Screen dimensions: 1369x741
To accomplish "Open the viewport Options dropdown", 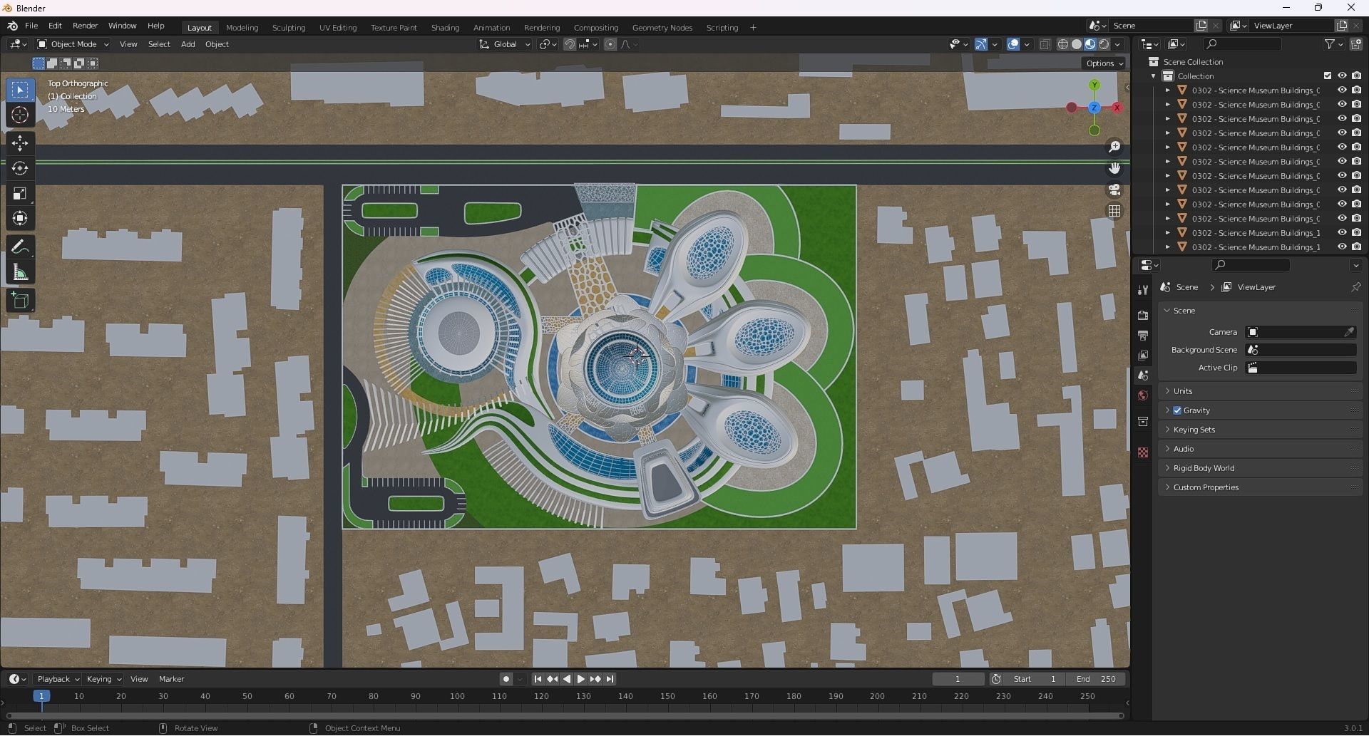I will pyautogui.click(x=1104, y=63).
